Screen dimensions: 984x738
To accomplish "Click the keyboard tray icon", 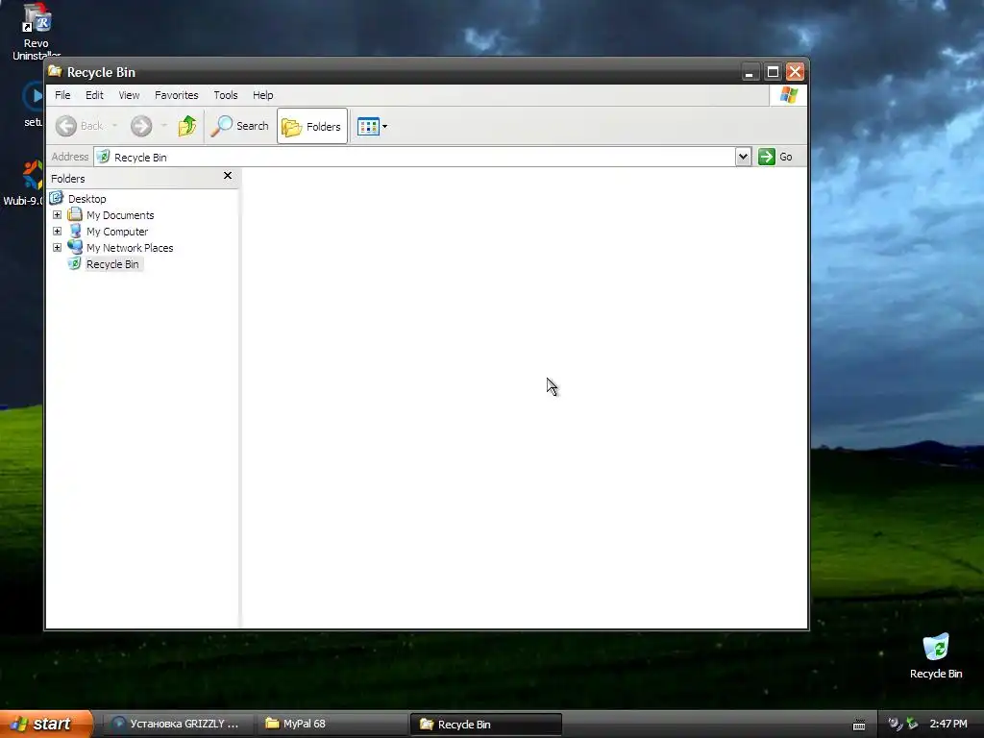I will coord(859,725).
